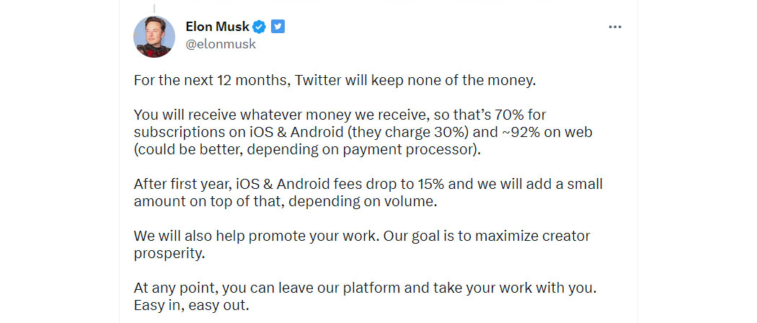Viewport: 757px width, 323px height.
Task: Click the paragraph starting 'After first year'
Action: tap(368, 193)
